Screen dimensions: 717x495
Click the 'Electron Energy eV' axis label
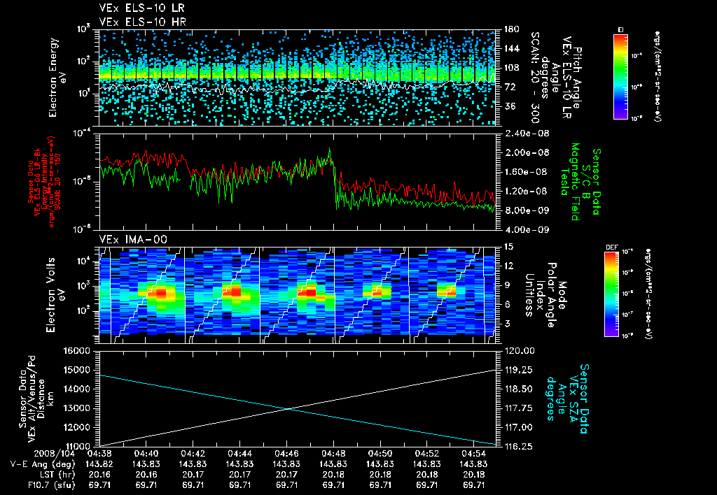[x=58, y=78]
